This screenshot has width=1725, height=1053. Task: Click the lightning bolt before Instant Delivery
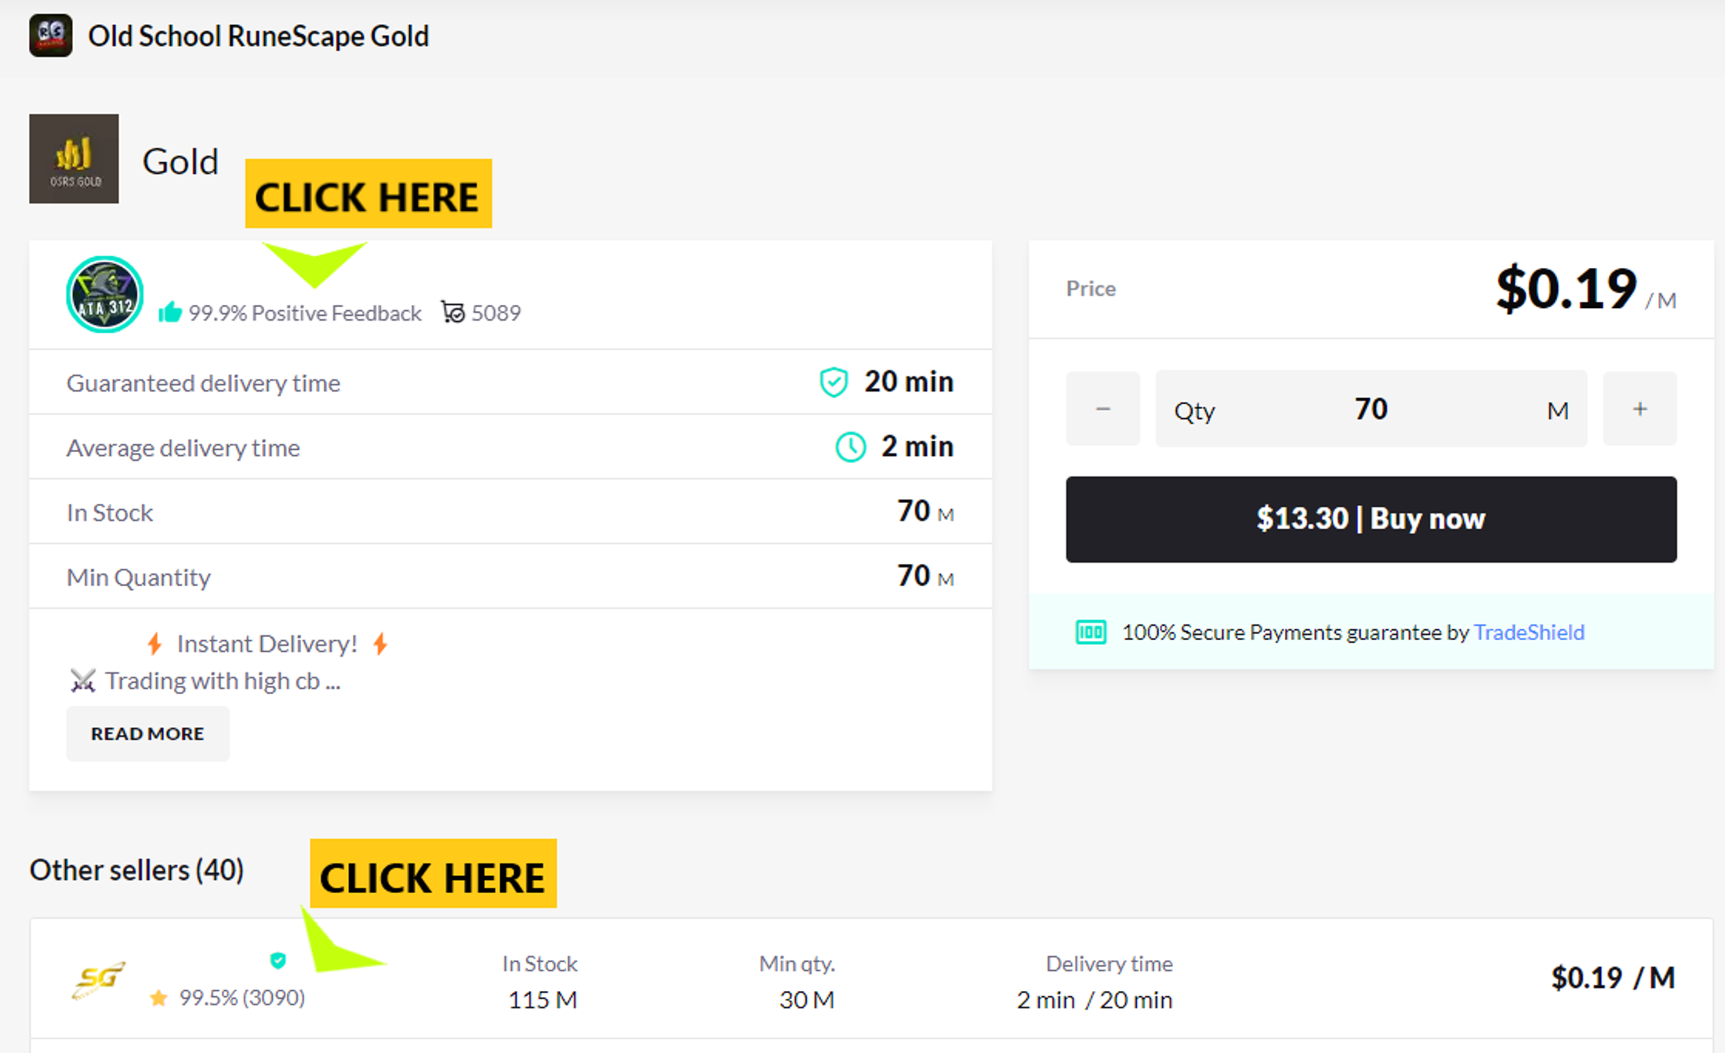coord(154,643)
